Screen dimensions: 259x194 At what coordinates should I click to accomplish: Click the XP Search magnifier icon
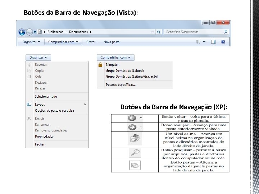pos(135,153)
